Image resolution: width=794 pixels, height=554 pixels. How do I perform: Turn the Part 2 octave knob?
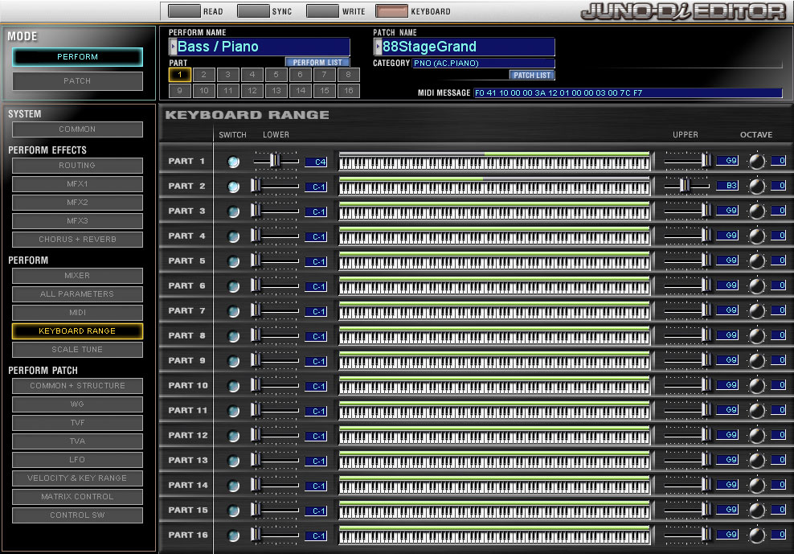point(756,186)
